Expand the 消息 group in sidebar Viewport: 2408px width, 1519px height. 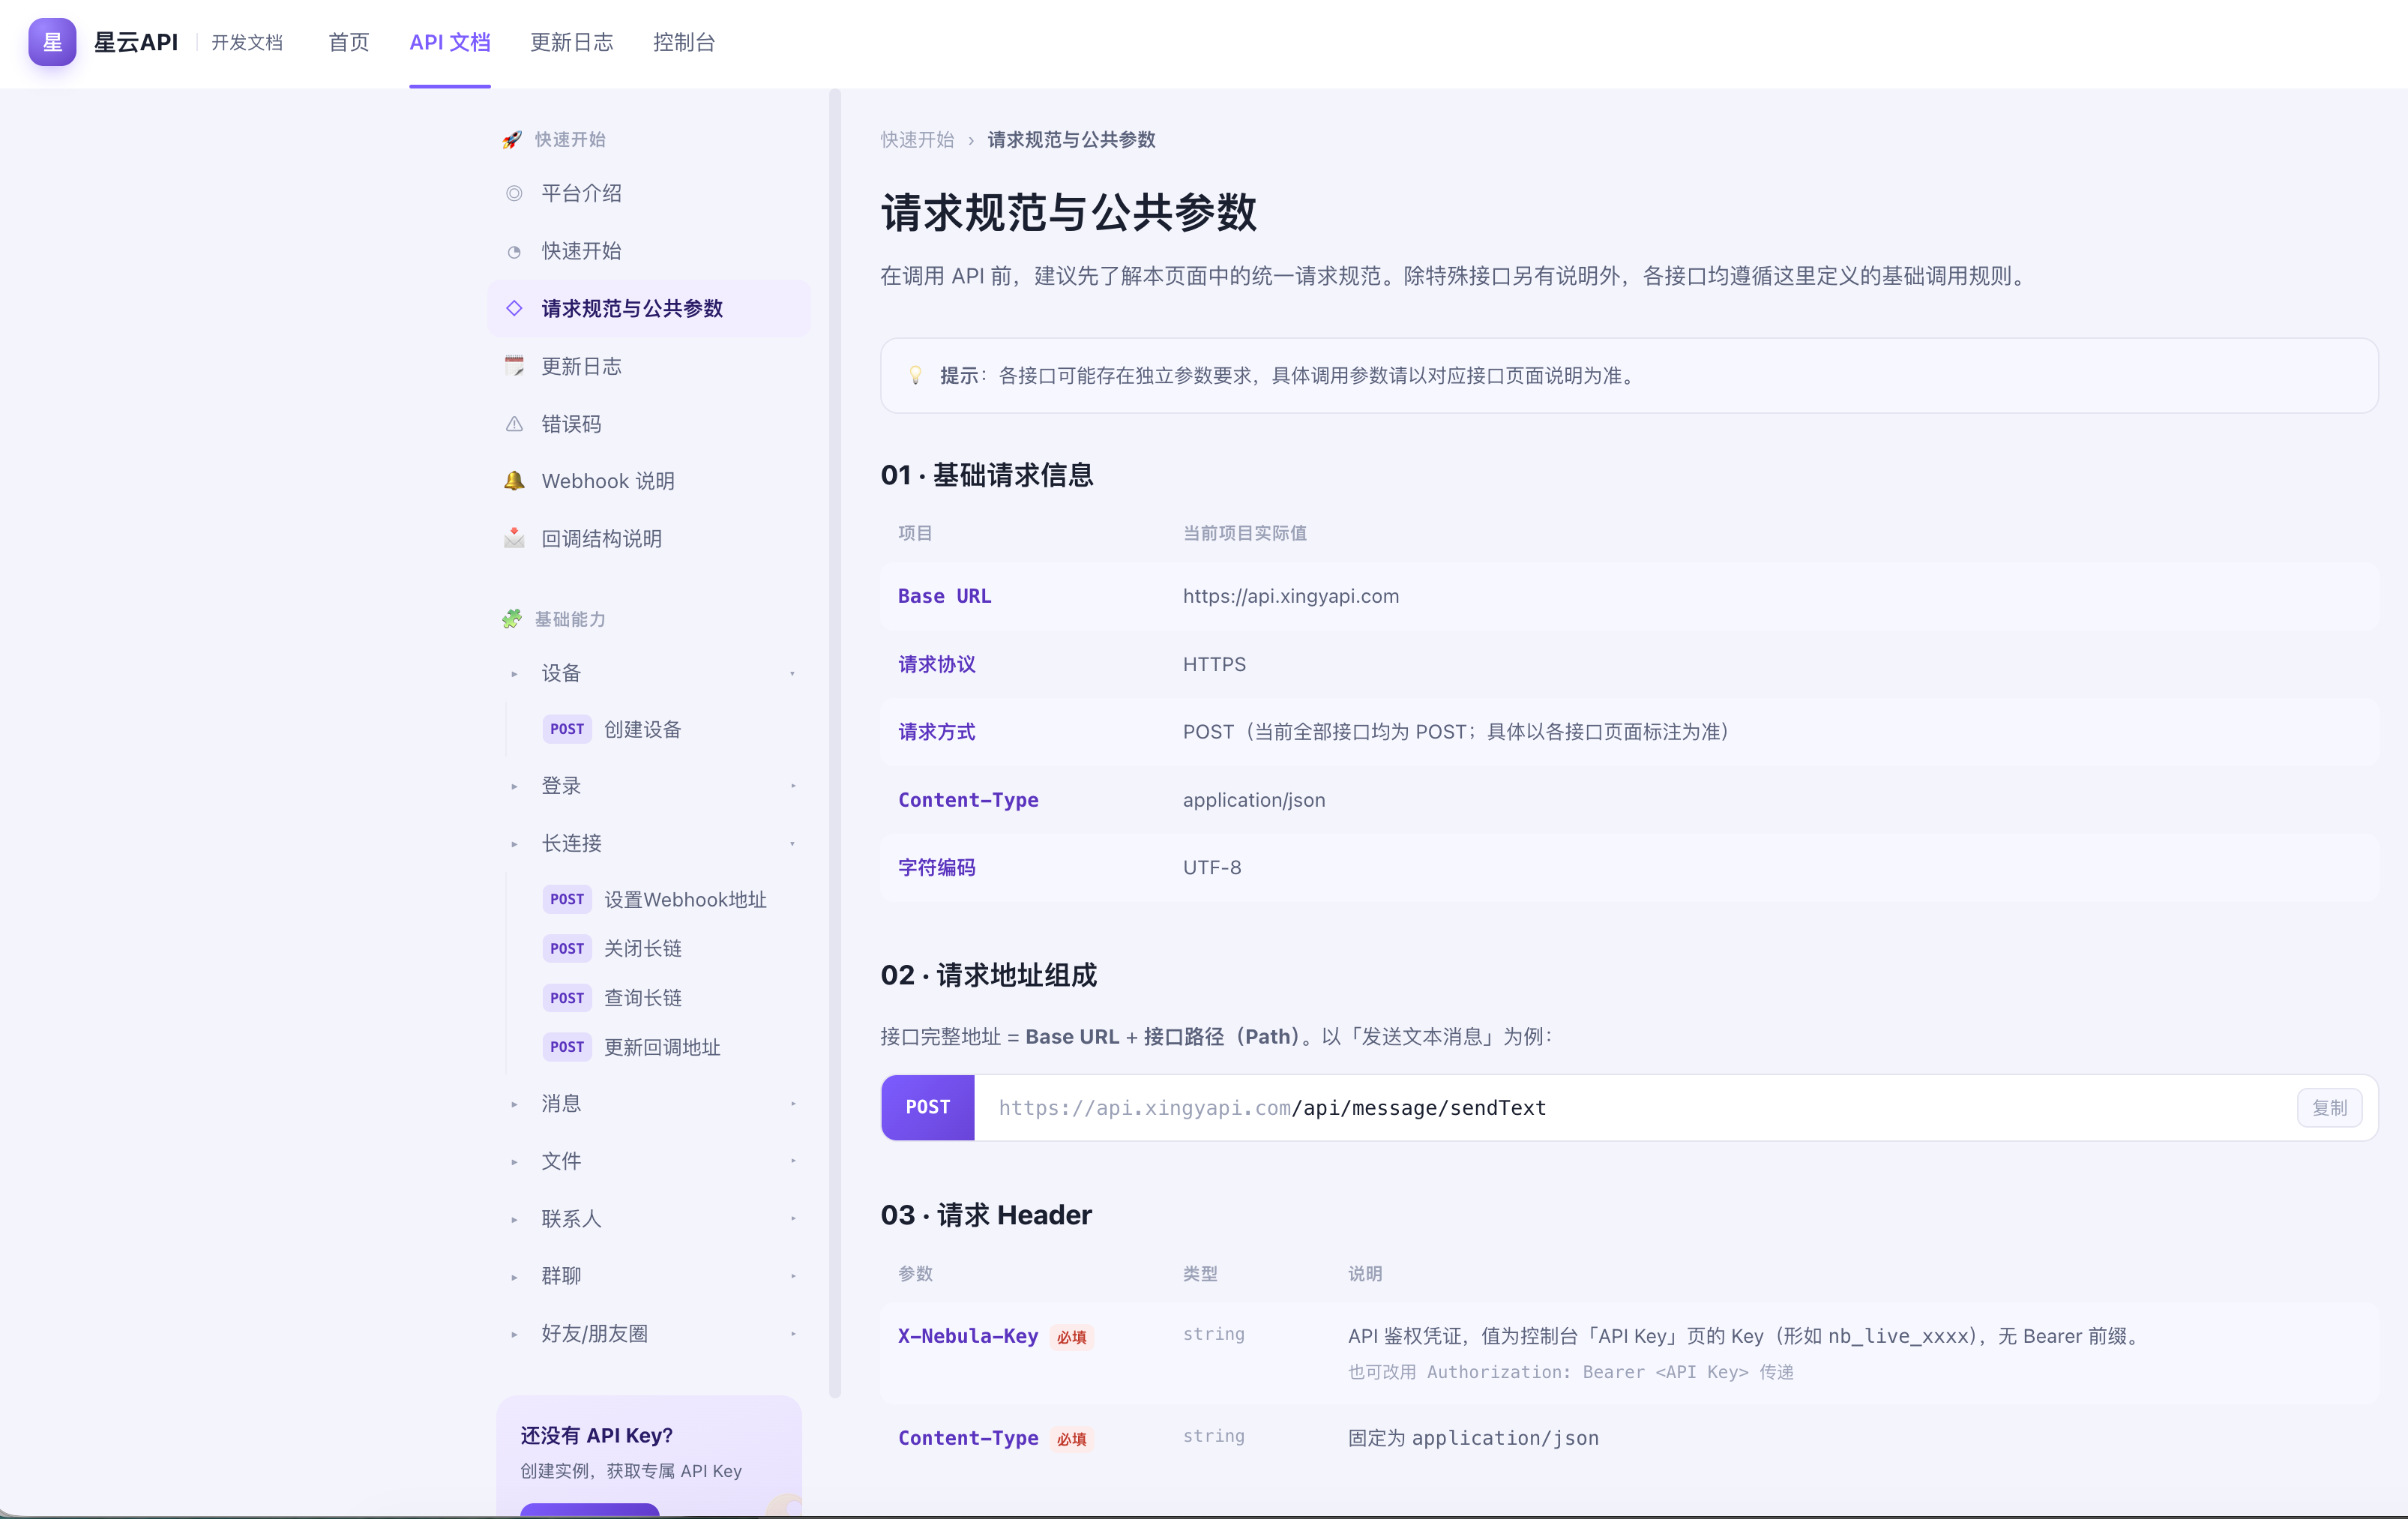(x=648, y=1103)
